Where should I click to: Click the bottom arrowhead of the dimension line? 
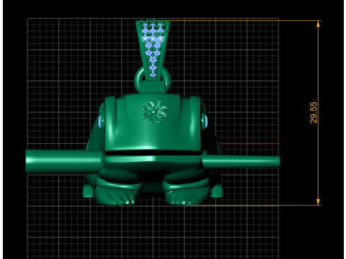tap(318, 201)
